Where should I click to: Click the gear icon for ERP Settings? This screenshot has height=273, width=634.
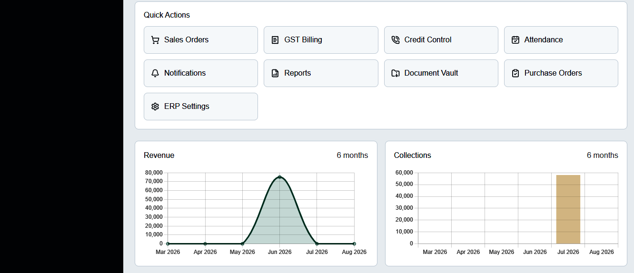tap(155, 107)
